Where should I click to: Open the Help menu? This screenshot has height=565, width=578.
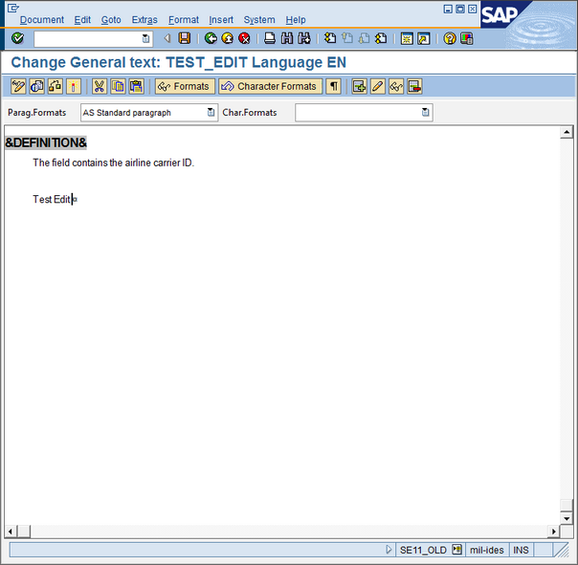296,19
